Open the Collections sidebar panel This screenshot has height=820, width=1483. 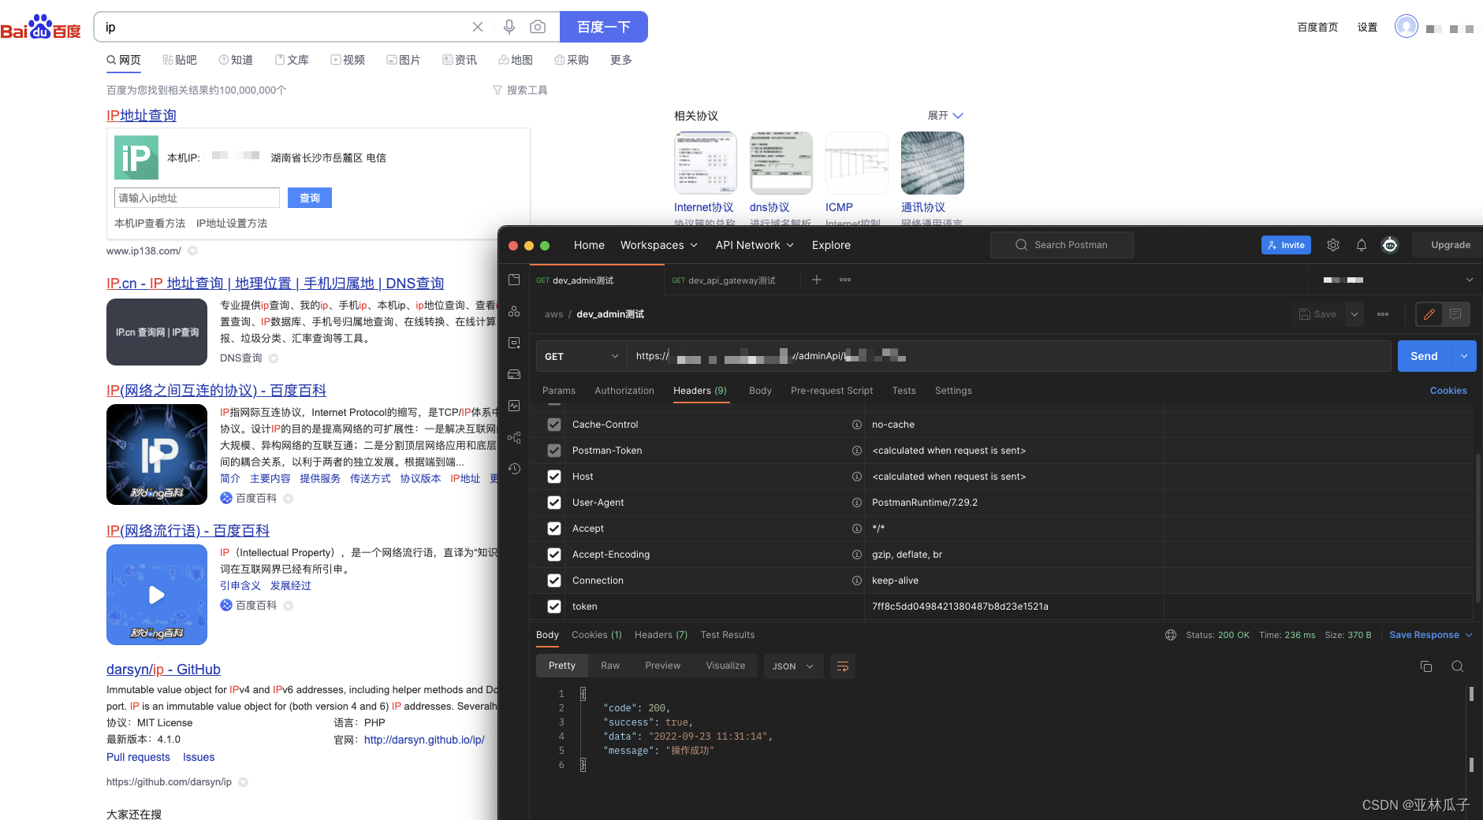tap(514, 279)
